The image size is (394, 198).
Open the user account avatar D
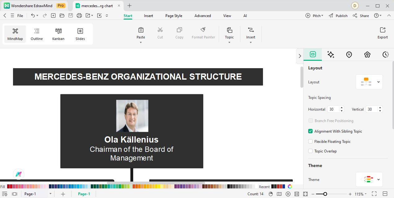[355, 6]
